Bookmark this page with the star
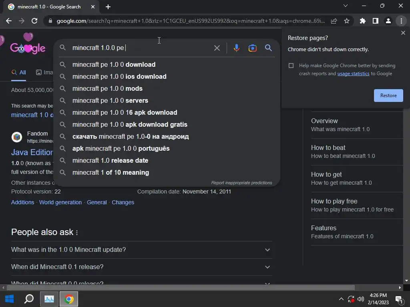Image resolution: width=410 pixels, height=307 pixels. point(347,21)
